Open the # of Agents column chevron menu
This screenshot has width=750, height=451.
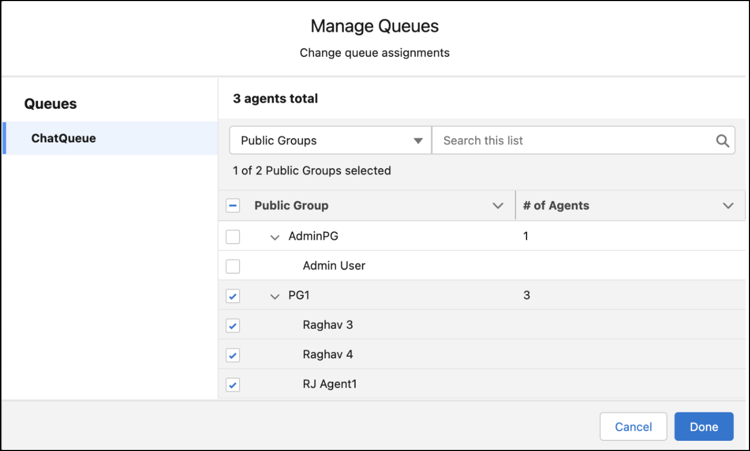[727, 206]
